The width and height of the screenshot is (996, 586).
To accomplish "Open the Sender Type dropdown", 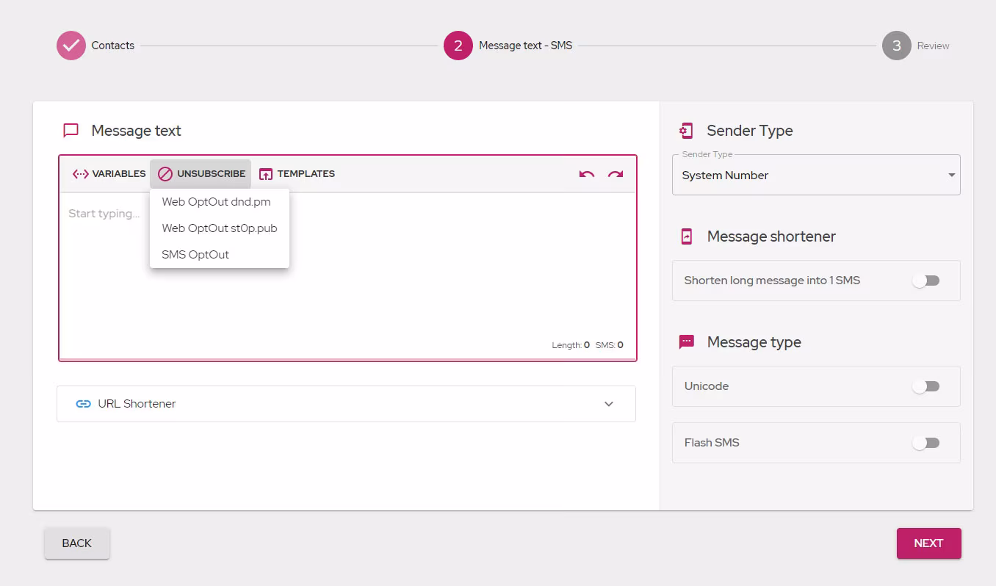I will point(816,175).
